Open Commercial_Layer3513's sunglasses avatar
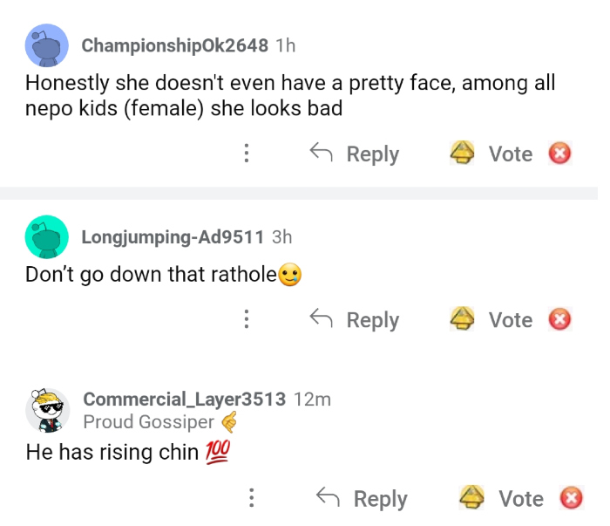 [x=47, y=411]
